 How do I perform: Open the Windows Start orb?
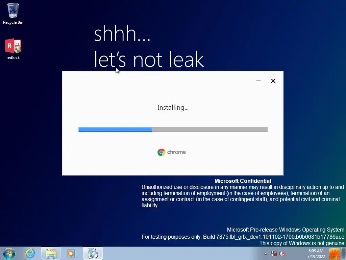(x=9, y=253)
